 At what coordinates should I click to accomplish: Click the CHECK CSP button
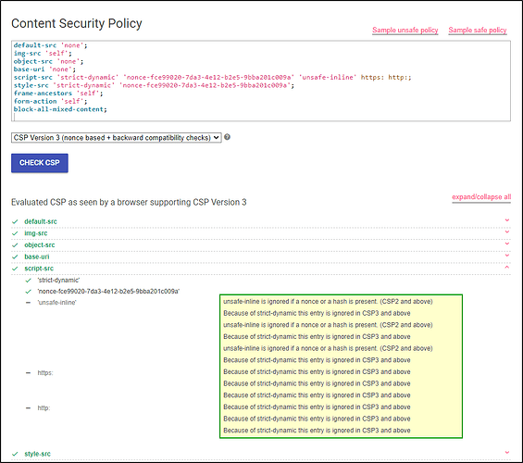point(40,163)
